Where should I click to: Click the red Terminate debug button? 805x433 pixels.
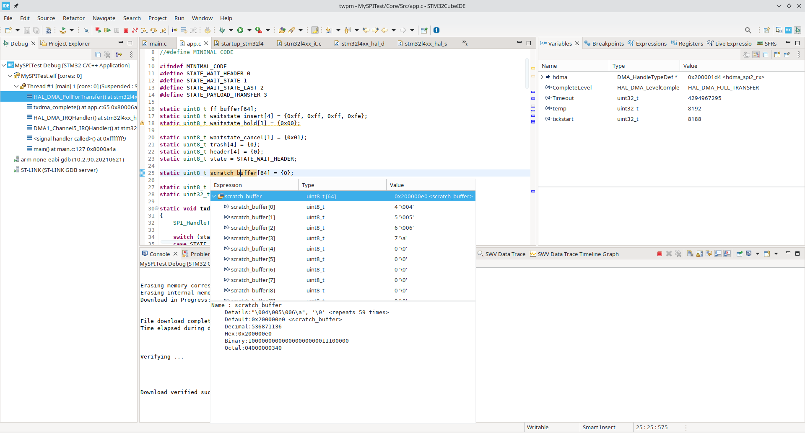coord(126,30)
